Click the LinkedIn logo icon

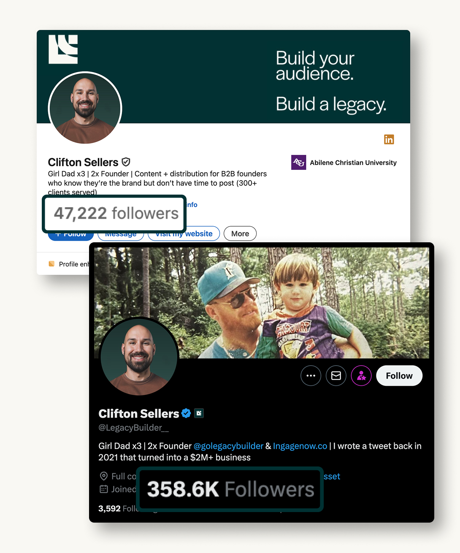click(389, 139)
